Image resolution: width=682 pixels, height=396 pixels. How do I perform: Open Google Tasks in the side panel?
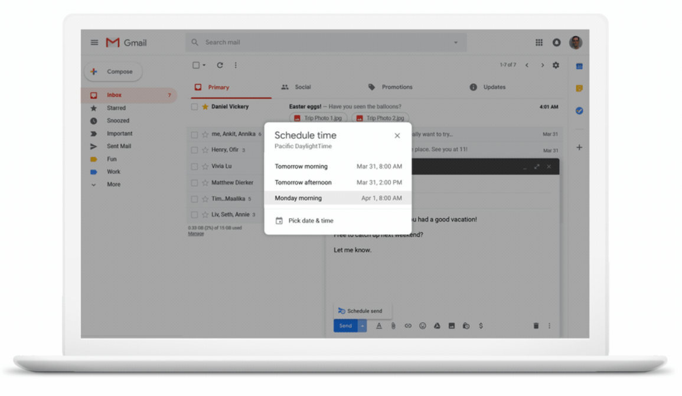(x=579, y=109)
